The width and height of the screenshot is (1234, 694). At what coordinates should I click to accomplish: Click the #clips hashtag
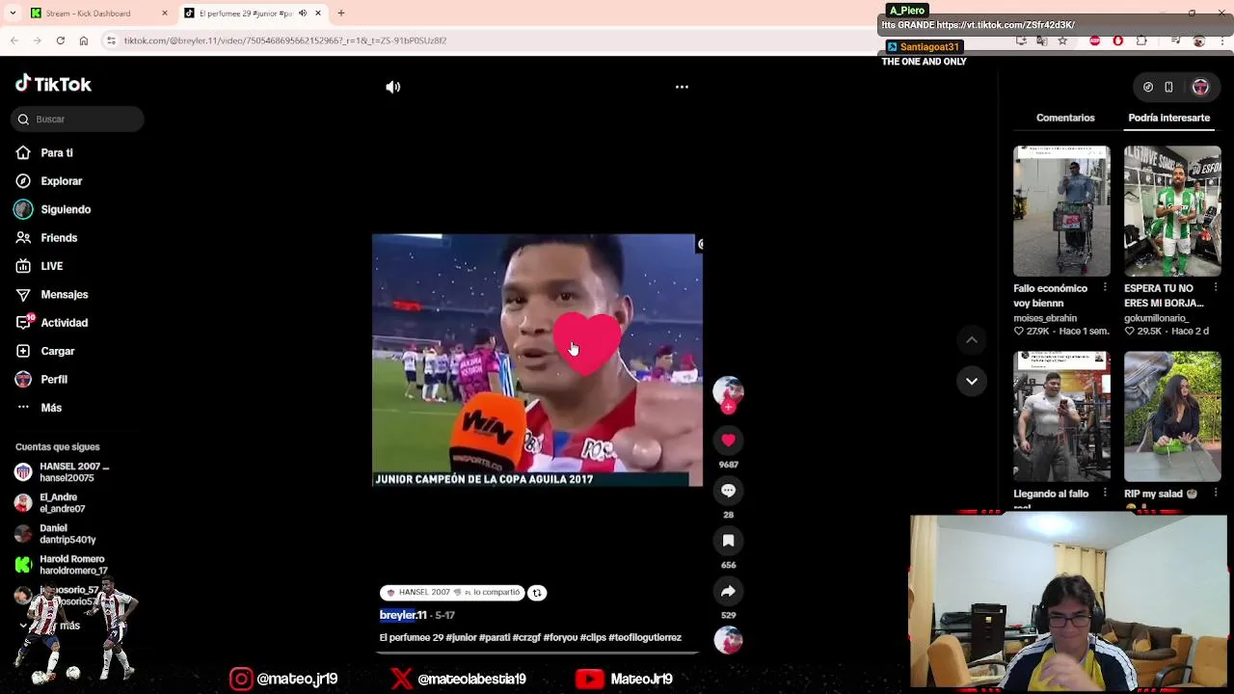(593, 638)
